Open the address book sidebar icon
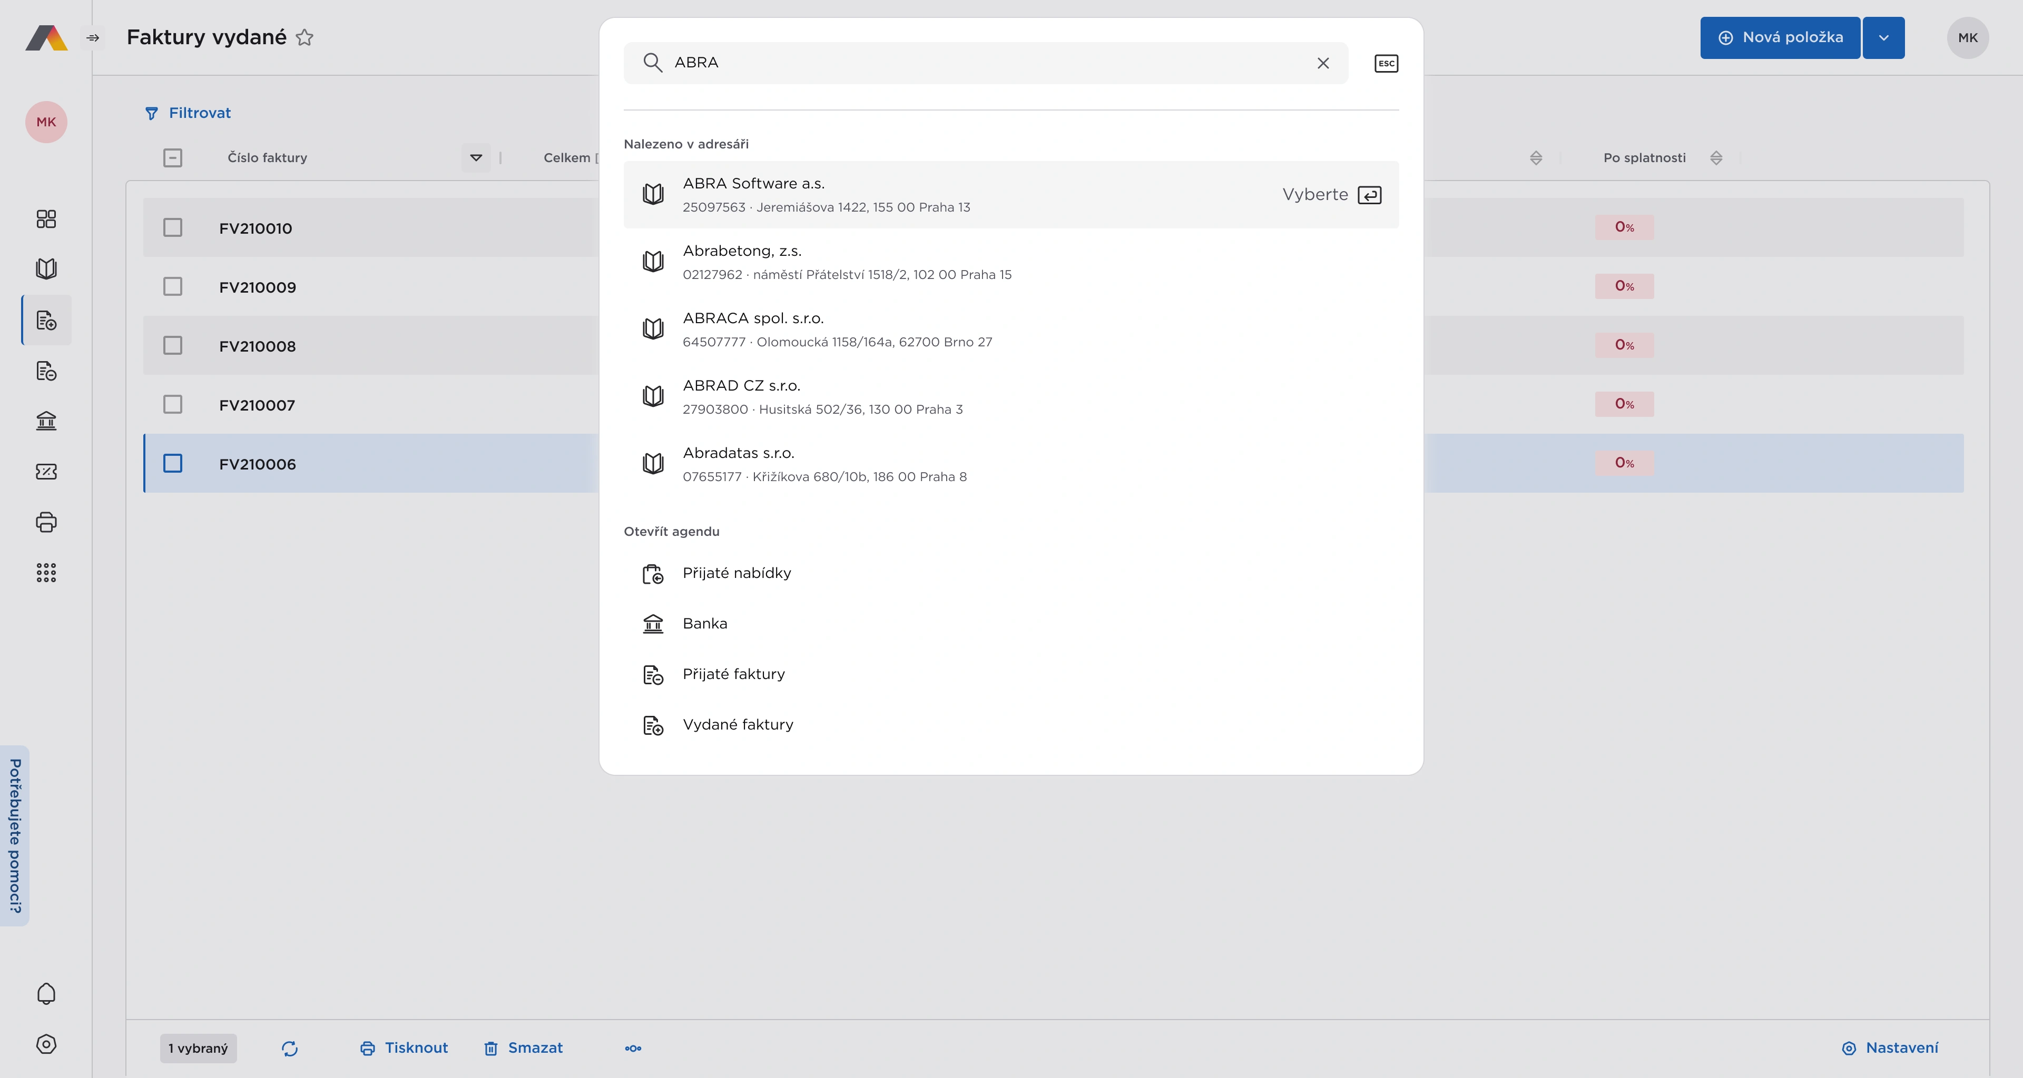Viewport: 2023px width, 1078px height. click(x=46, y=269)
